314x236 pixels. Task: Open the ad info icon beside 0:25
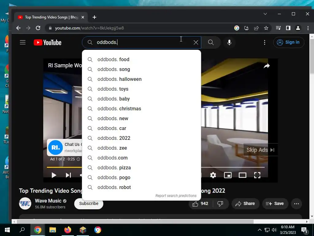[x=78, y=159]
